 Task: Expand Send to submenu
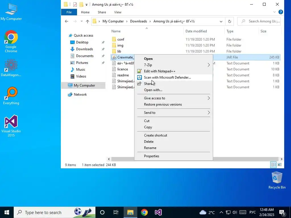click(x=209, y=112)
